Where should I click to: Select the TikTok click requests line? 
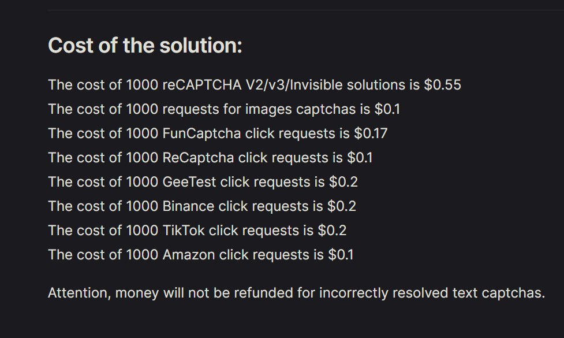(197, 231)
